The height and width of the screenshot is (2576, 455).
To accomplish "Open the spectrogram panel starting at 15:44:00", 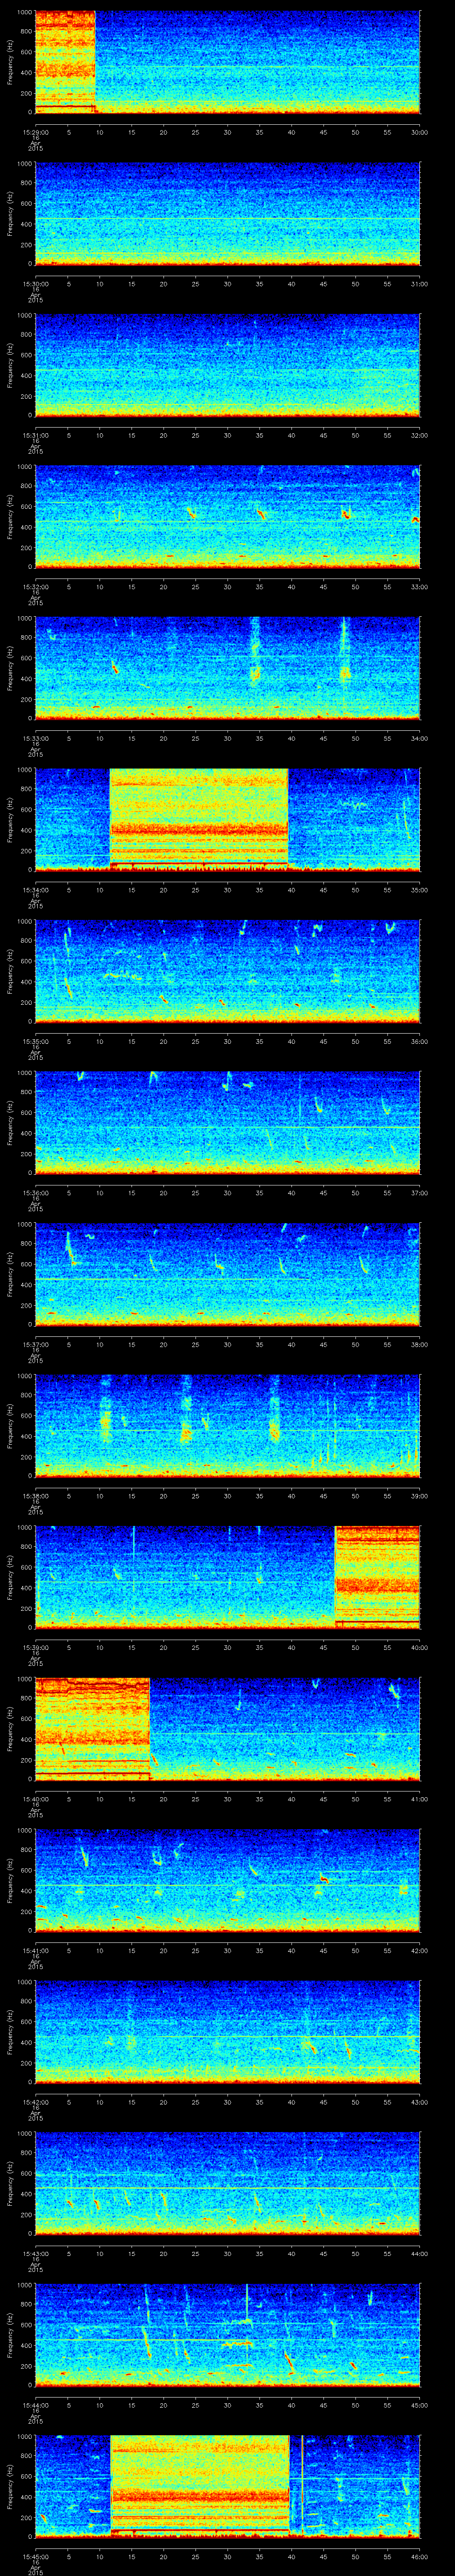I will coord(227,2335).
